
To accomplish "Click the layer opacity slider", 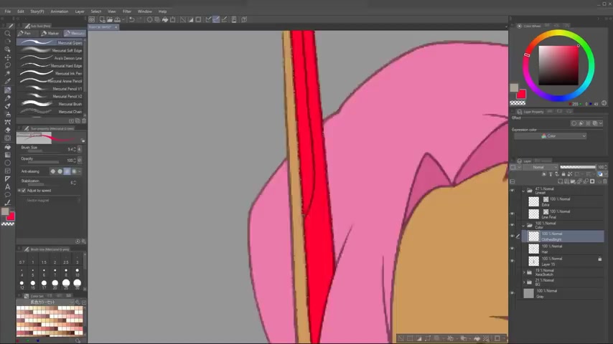I will tap(578, 167).
